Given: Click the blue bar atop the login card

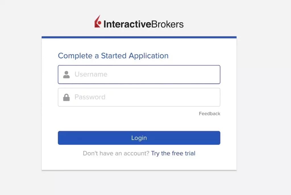Looking at the screenshot, I should (139, 37).
